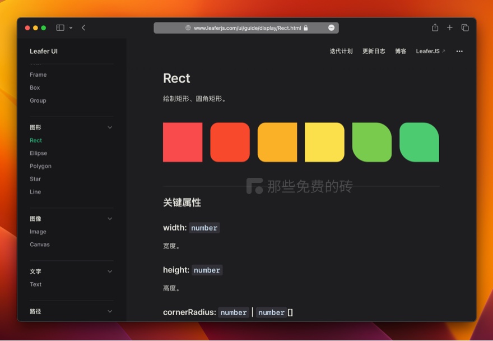Image resolution: width=493 pixels, height=341 pixels.
Task: Open Polygon in the sidebar
Action: point(40,166)
